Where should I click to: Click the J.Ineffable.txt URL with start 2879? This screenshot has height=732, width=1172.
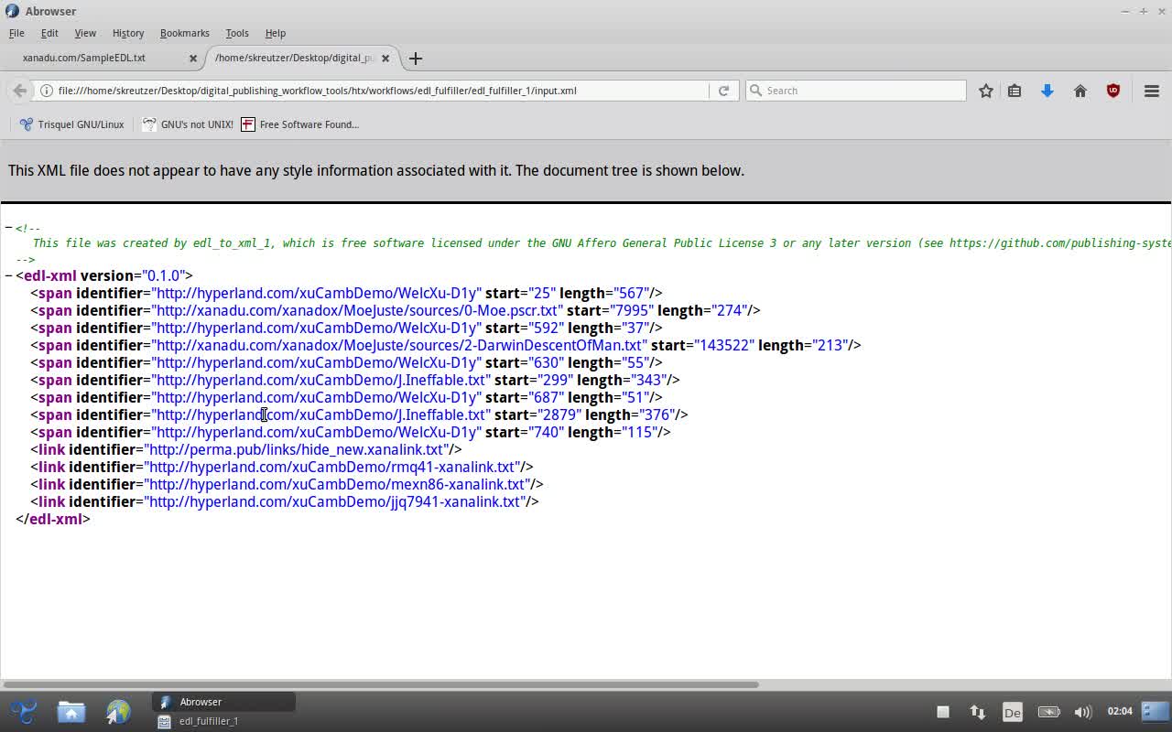tap(321, 414)
